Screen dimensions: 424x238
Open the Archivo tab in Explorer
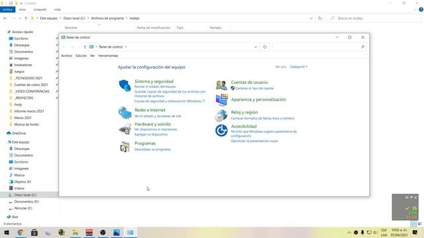coord(7,9)
